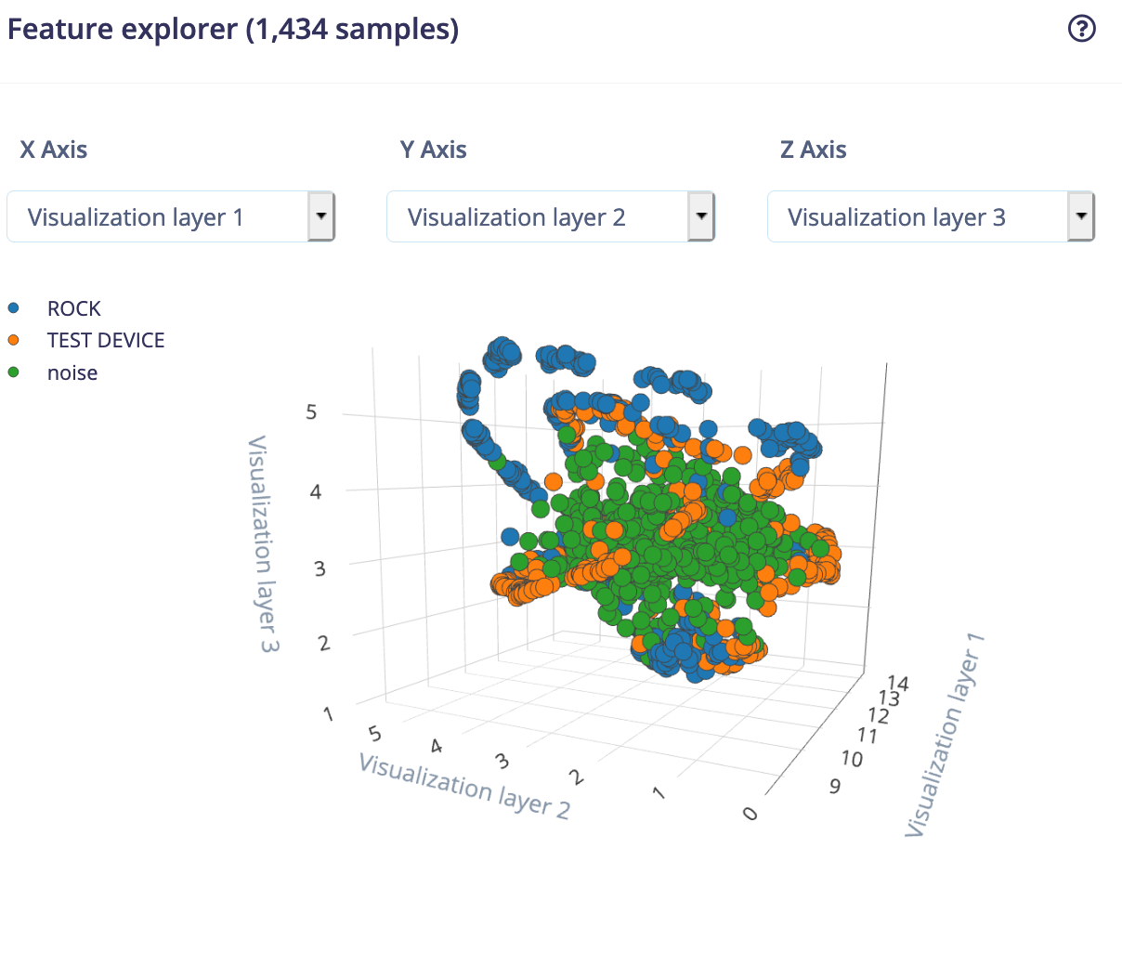Viewport: 1122px width, 953px height.
Task: Click the Y Axis label
Action: click(x=434, y=150)
